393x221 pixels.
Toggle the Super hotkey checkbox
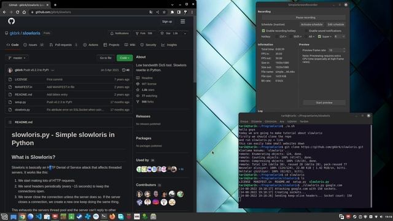coord(319,37)
